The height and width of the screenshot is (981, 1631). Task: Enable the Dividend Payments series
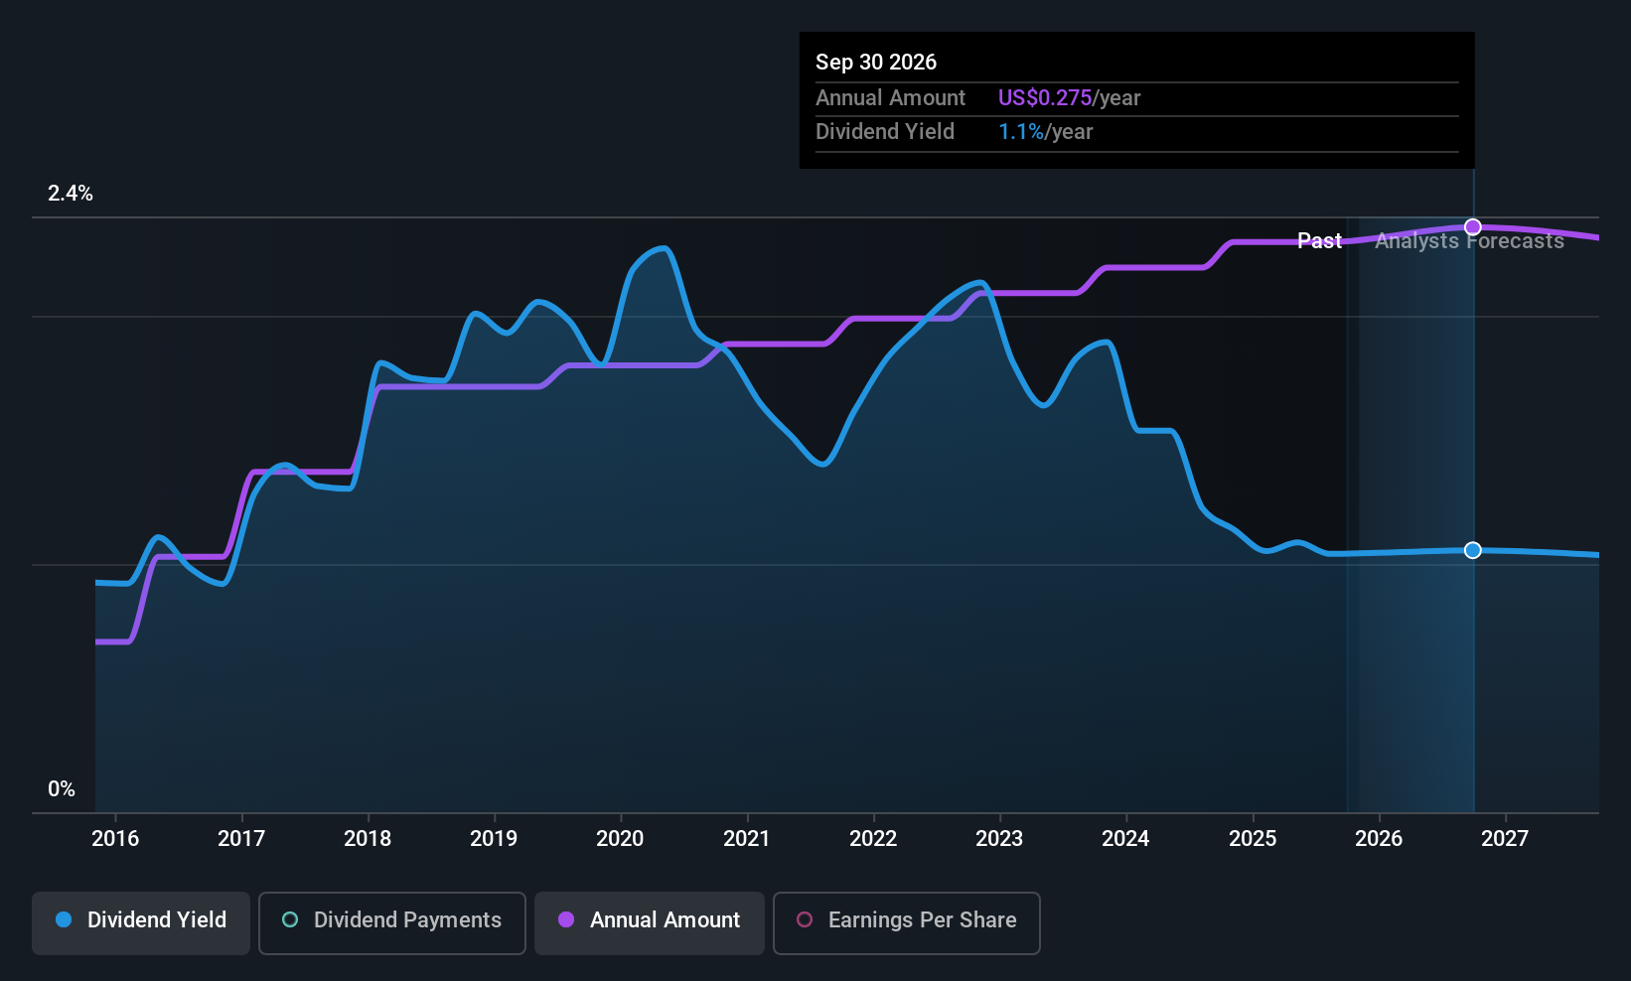click(392, 922)
